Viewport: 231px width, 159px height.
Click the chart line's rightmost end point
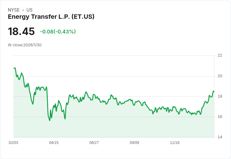click(x=214, y=91)
